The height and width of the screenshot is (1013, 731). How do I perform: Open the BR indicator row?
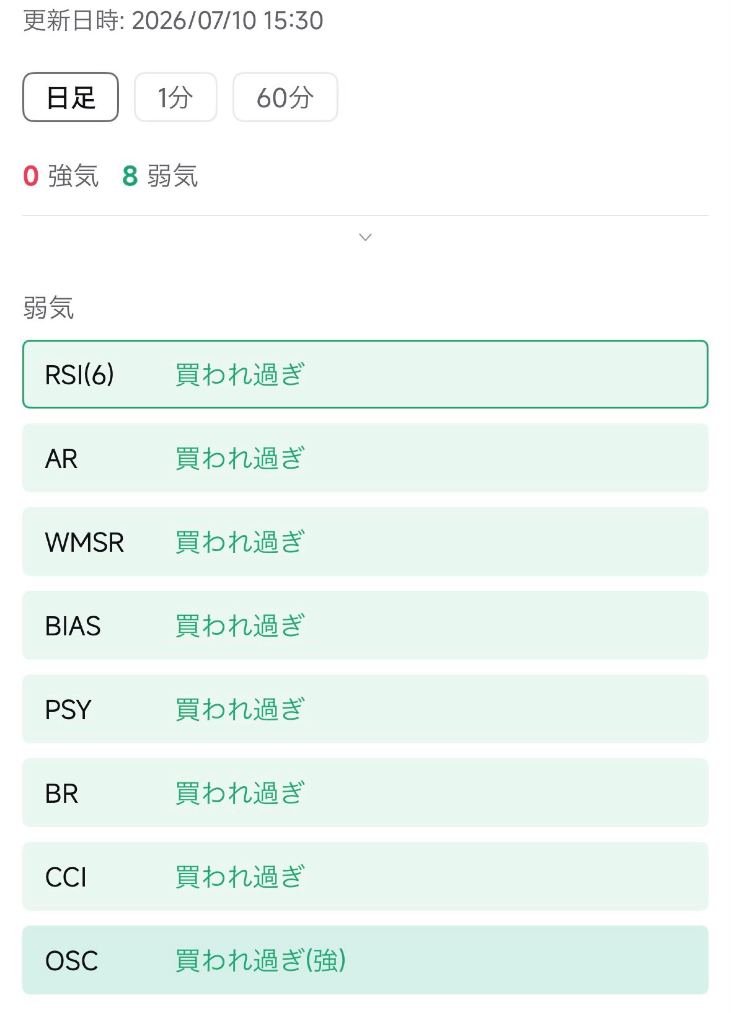point(365,792)
